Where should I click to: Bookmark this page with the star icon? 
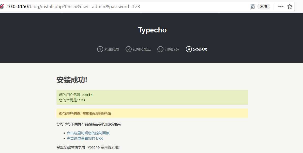tap(290, 6)
